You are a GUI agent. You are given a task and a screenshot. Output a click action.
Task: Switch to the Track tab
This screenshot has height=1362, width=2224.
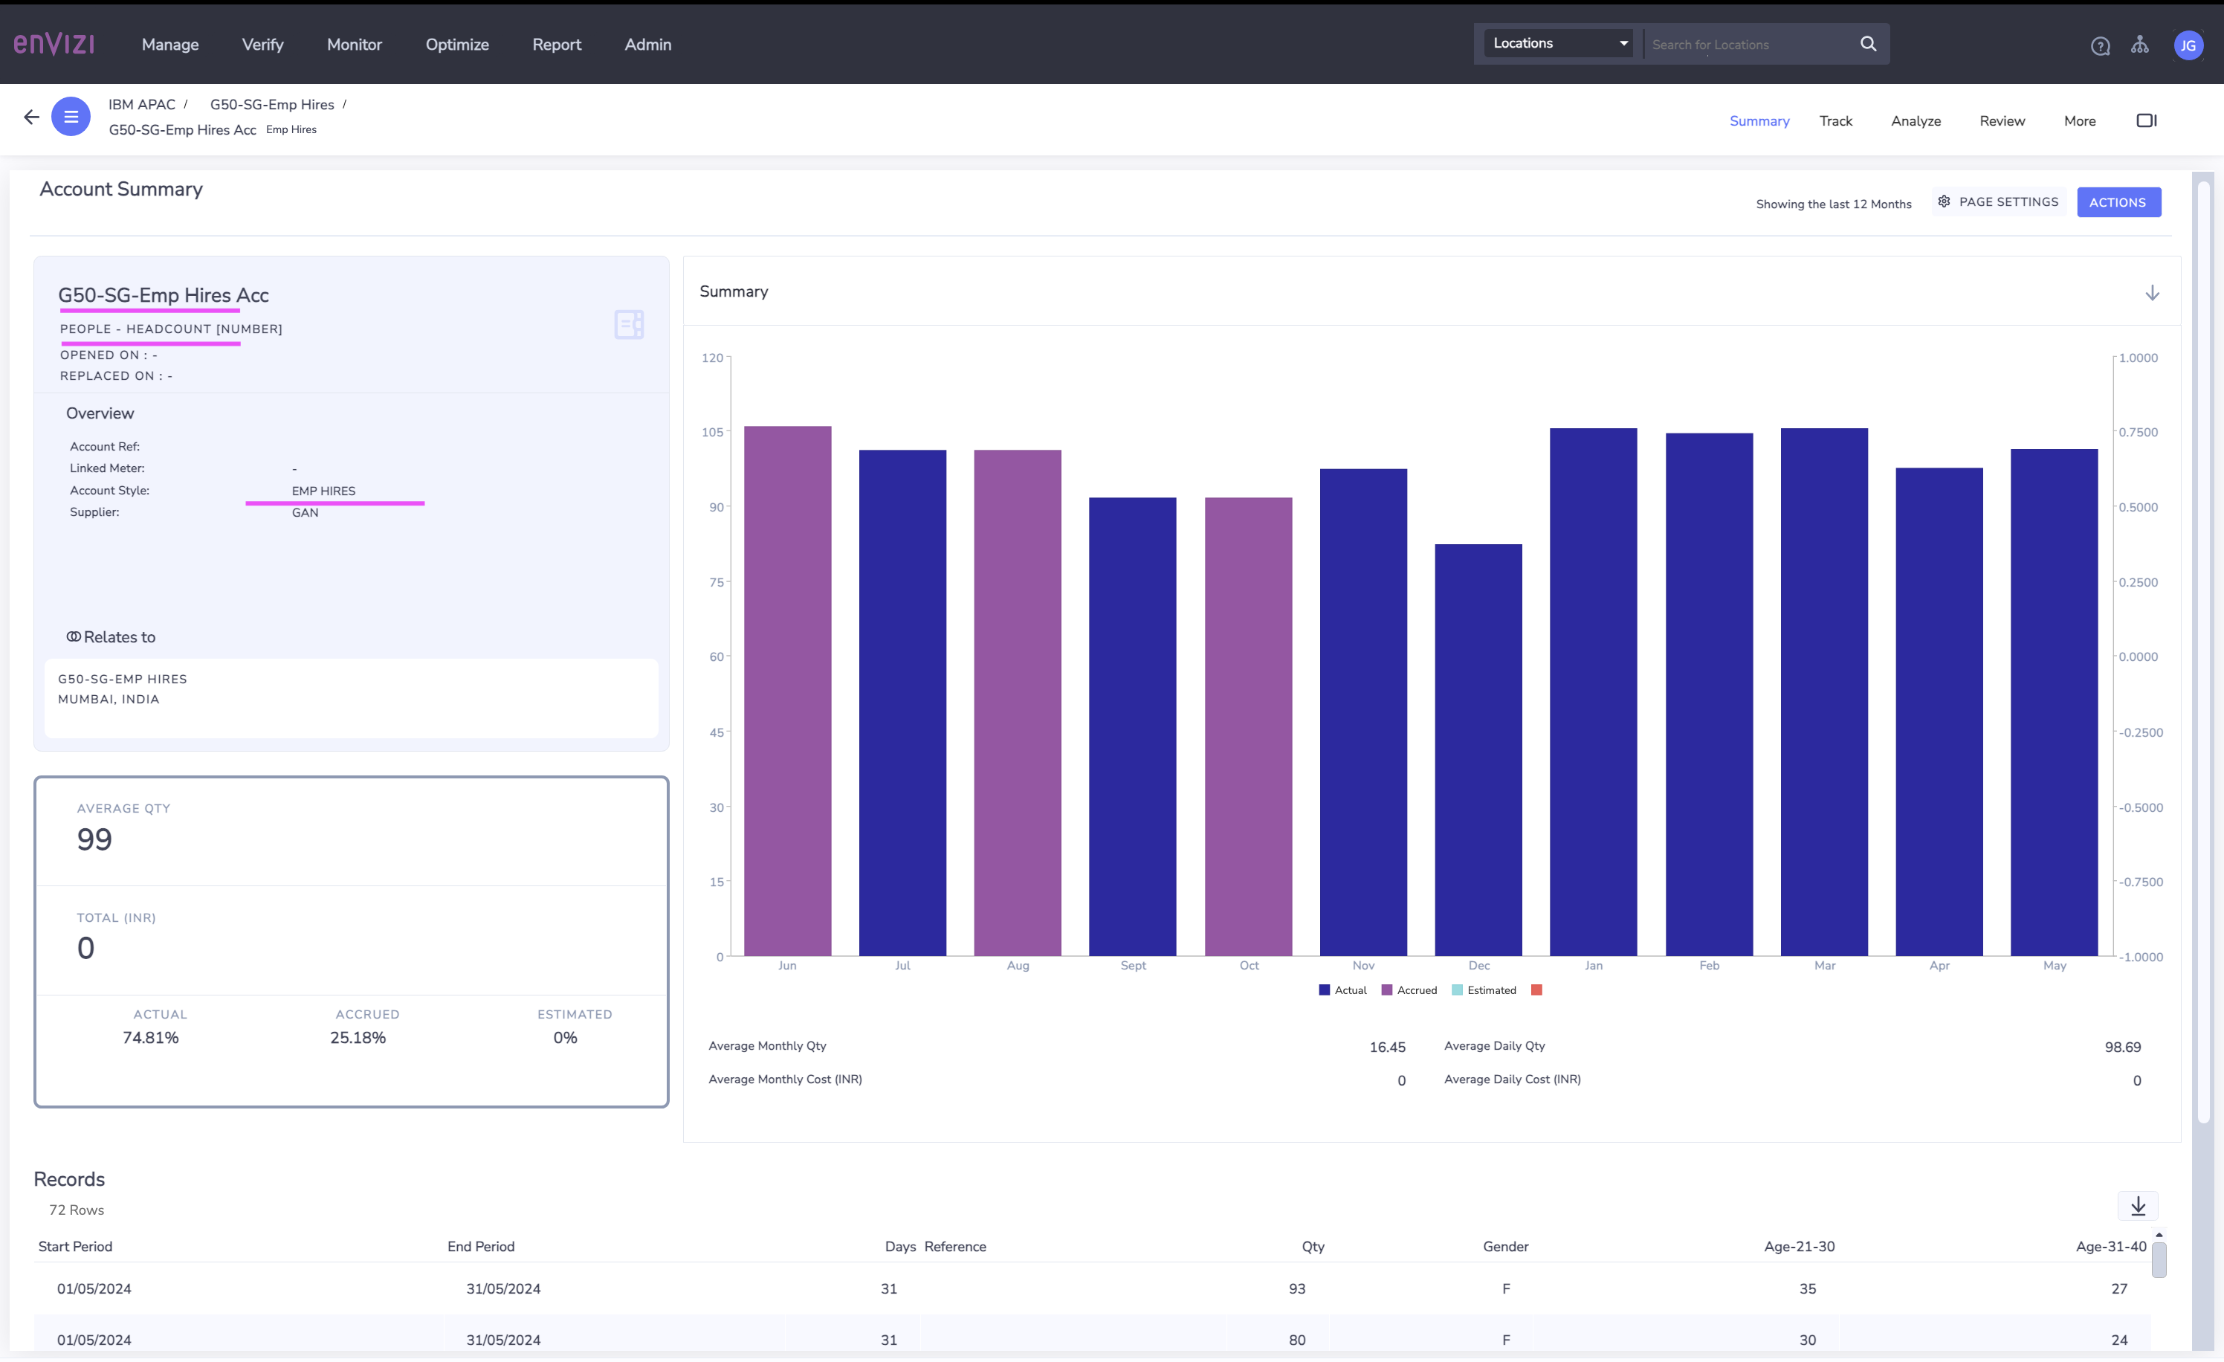point(1835,120)
